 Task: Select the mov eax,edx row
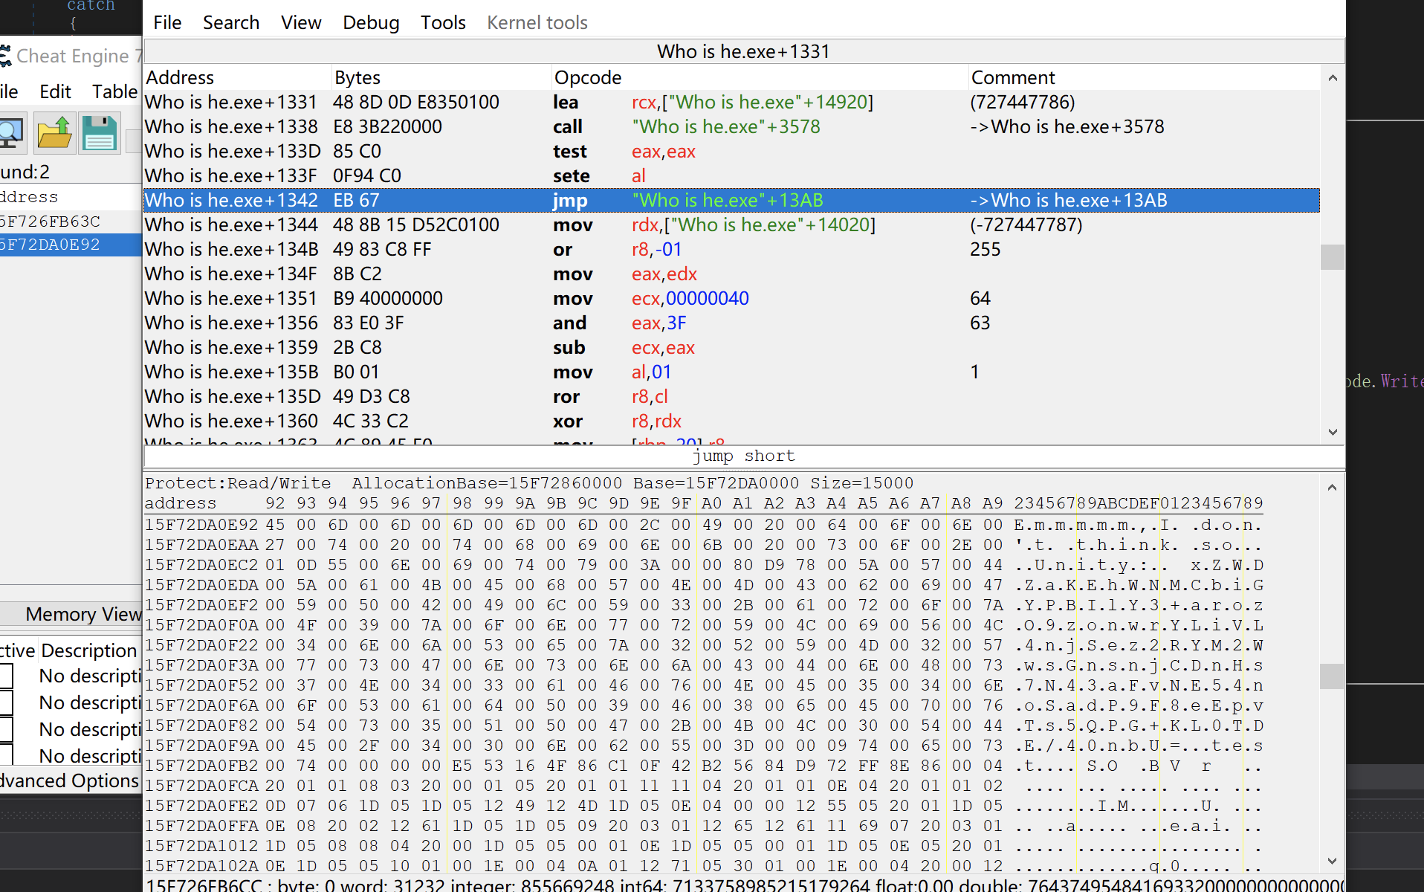point(731,274)
